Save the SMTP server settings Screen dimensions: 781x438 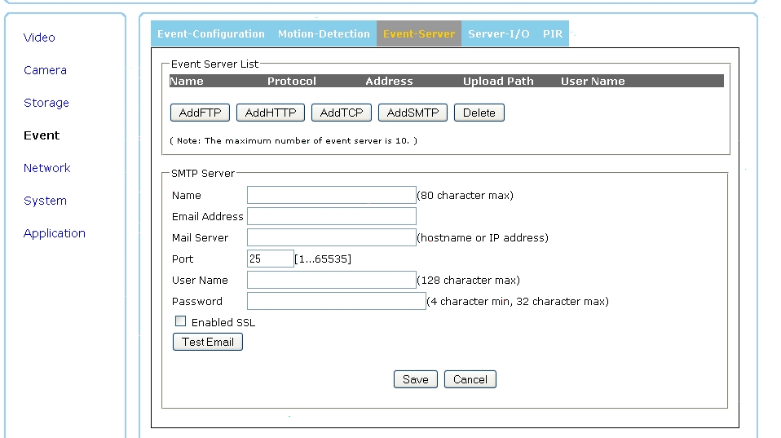(416, 379)
